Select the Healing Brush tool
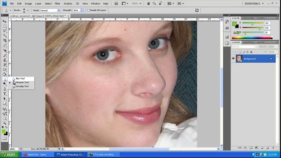 [x=5, y=51]
